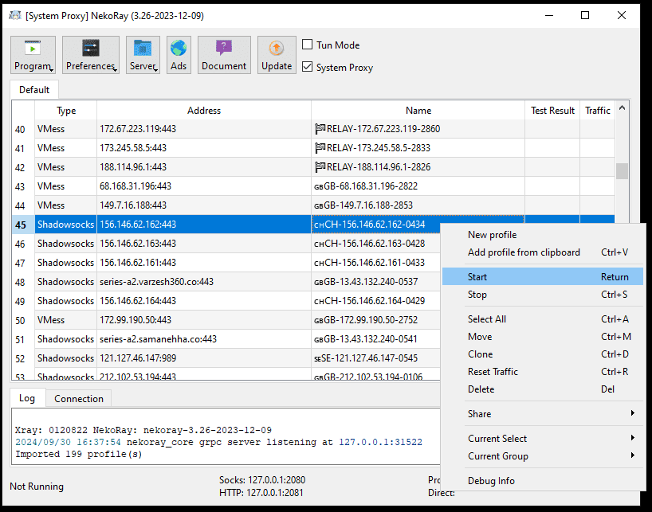The height and width of the screenshot is (512, 652).
Task: Click the Update button
Action: coord(277,55)
